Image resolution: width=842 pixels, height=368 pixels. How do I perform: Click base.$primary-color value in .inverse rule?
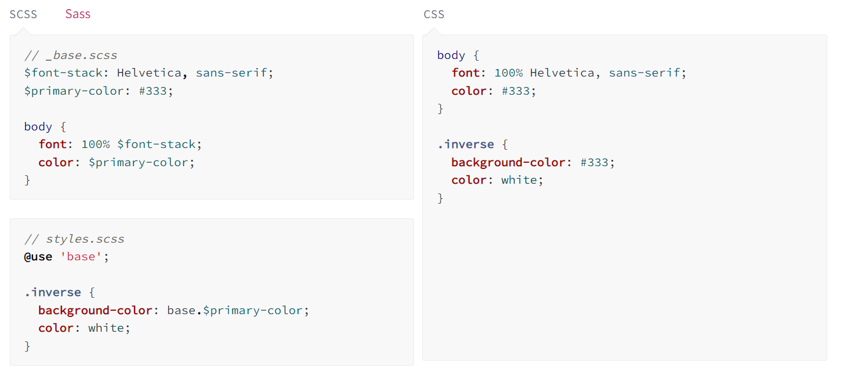point(238,310)
